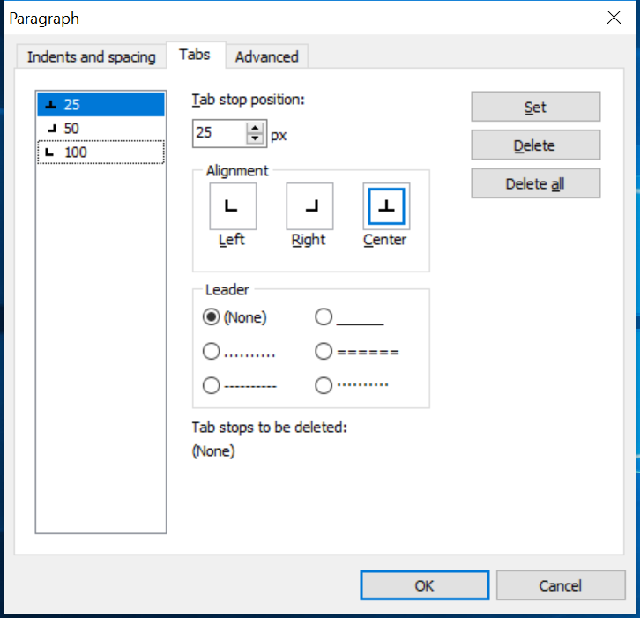Select the 100 tab stop entry
Screen dimensions: 640x618
click(x=100, y=153)
